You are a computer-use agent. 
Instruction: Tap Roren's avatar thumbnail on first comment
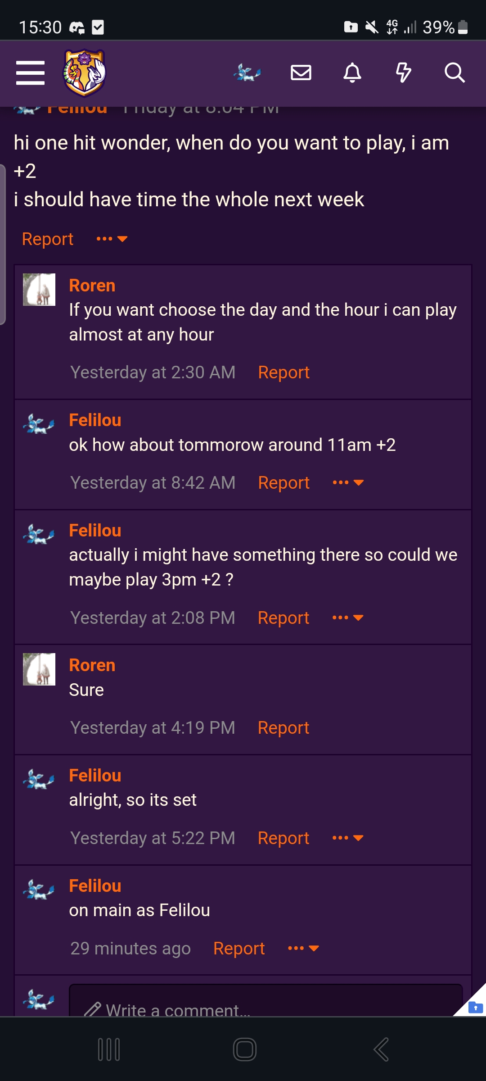coord(39,290)
